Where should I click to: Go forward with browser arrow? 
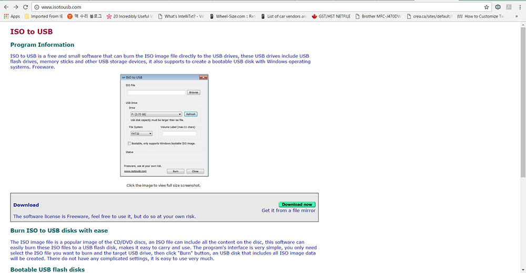[x=16, y=7]
